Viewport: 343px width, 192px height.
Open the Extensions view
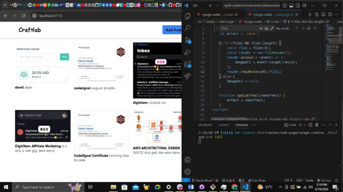click(188, 64)
